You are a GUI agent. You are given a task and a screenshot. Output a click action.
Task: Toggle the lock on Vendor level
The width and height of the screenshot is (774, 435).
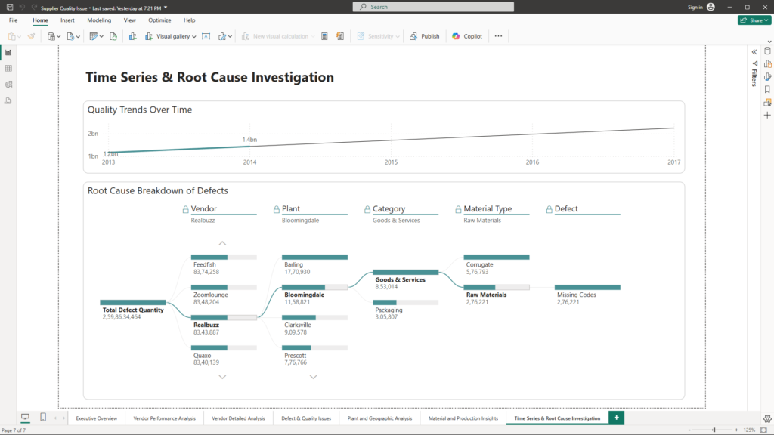point(186,209)
